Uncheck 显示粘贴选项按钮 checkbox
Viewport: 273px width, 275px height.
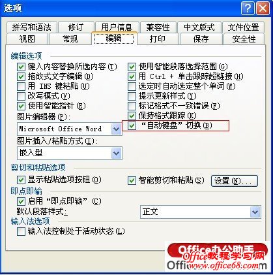(21, 180)
